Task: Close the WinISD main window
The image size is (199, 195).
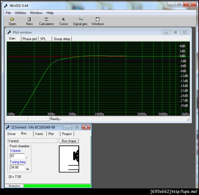Action: click(190, 5)
